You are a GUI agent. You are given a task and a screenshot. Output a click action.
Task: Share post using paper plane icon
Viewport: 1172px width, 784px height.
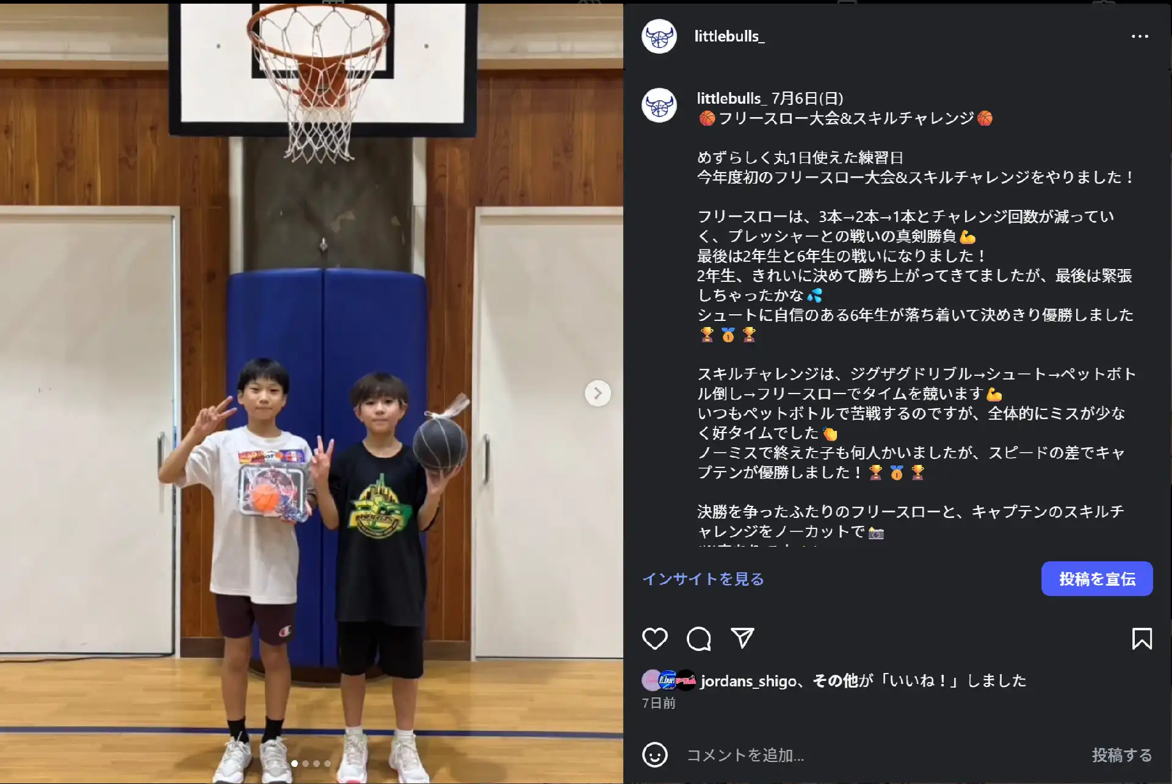tap(743, 638)
